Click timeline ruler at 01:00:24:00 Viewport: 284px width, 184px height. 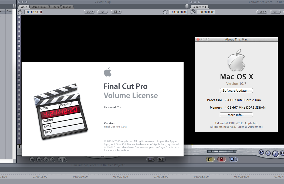coord(121,176)
